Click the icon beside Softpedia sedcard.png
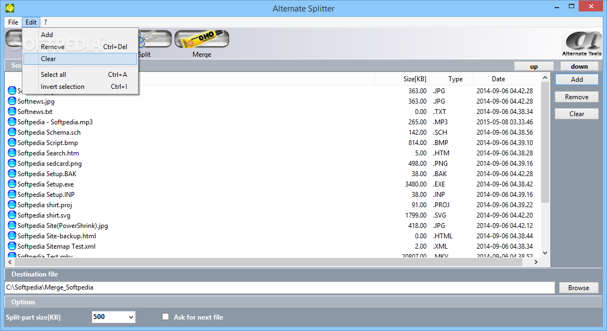The image size is (607, 331). (x=12, y=164)
